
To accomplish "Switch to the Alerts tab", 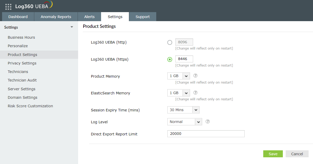I will tap(89, 17).
